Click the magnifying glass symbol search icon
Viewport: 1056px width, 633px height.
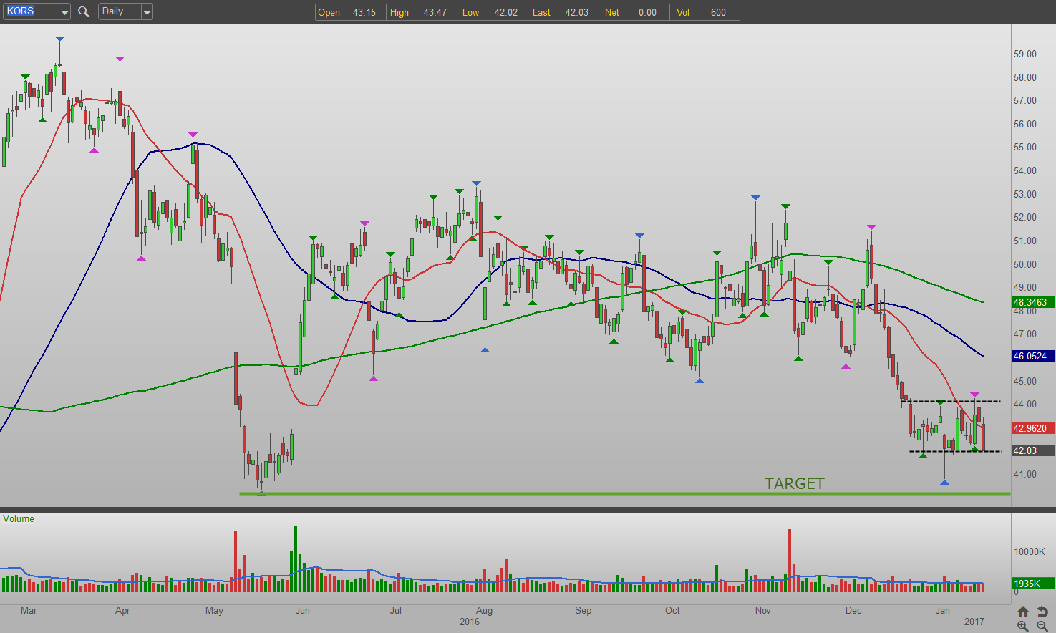[84, 11]
